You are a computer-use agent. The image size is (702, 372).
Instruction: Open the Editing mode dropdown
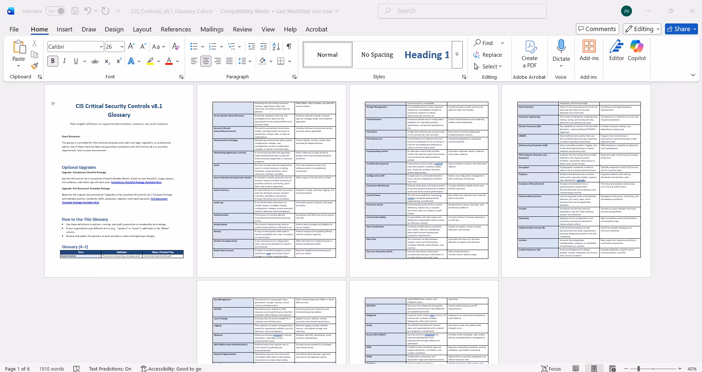click(642, 29)
